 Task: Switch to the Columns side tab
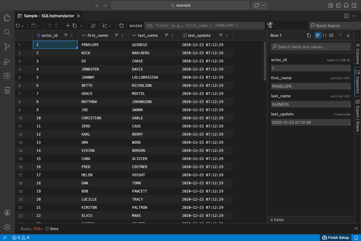357,56
